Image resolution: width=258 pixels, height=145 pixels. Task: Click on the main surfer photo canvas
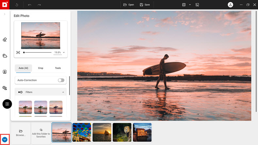tap(164, 66)
